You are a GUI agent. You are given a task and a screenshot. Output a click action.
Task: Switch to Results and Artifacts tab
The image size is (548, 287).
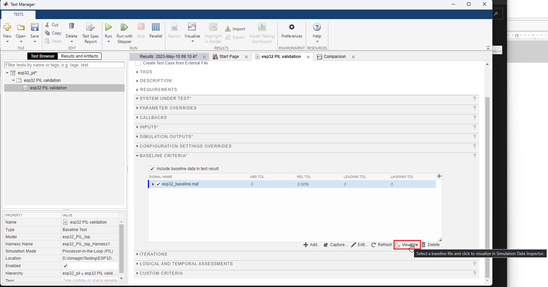(x=80, y=56)
